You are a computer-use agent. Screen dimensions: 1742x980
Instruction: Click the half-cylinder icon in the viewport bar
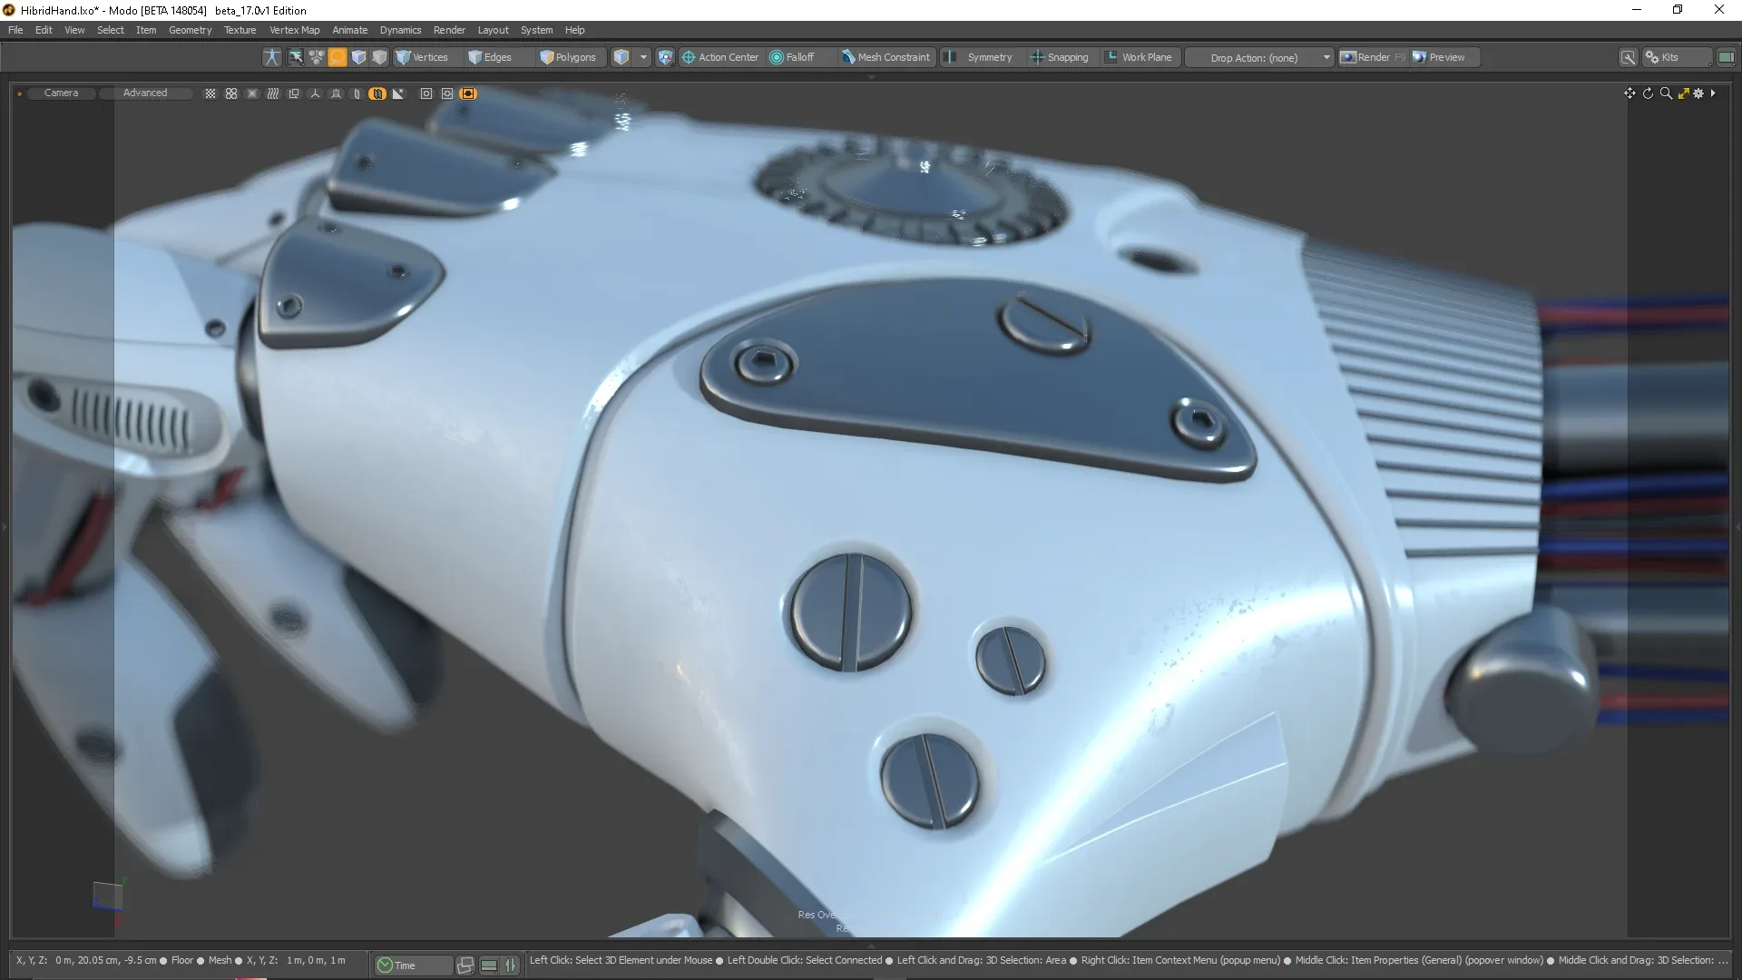pyautogui.click(x=357, y=93)
